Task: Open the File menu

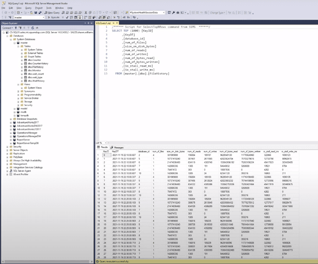Action: coord(3,8)
